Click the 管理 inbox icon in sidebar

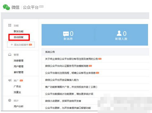click(x=10, y=55)
